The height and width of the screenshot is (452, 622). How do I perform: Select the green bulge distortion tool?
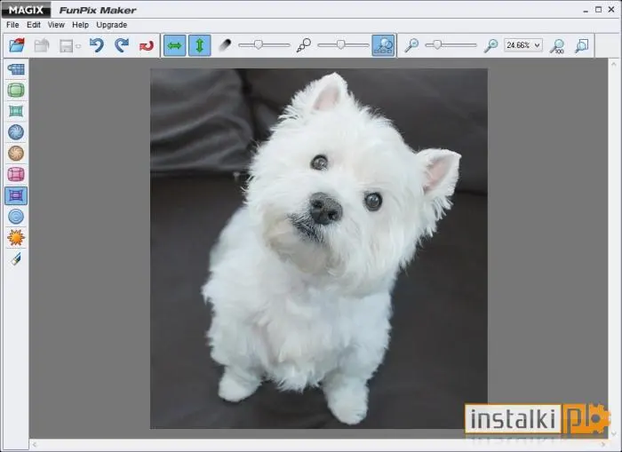(x=16, y=90)
